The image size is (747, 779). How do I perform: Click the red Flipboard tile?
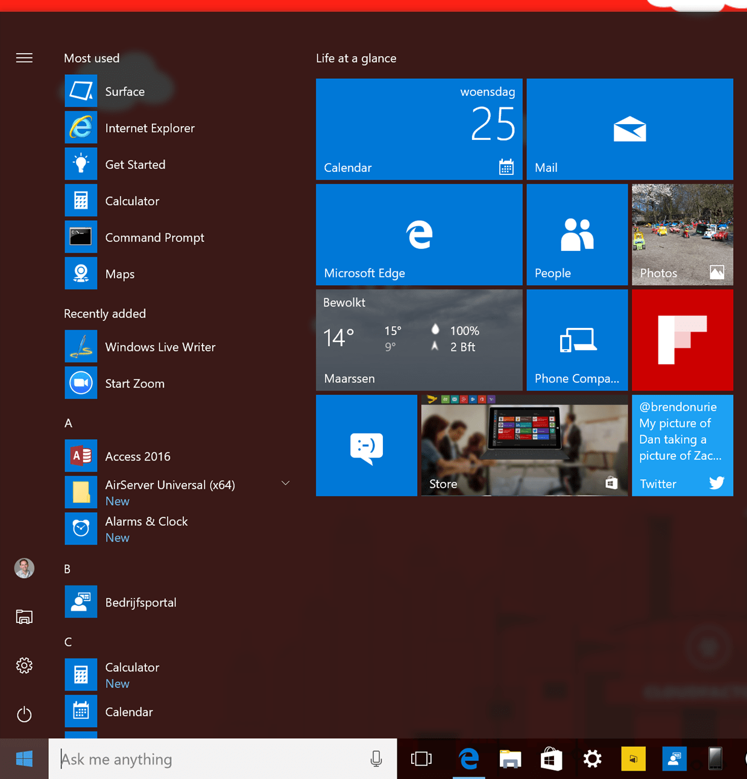[x=682, y=340]
